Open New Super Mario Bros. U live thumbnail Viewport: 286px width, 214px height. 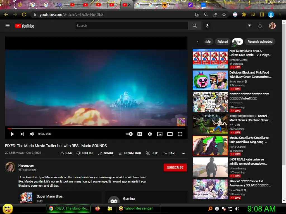click(210, 59)
